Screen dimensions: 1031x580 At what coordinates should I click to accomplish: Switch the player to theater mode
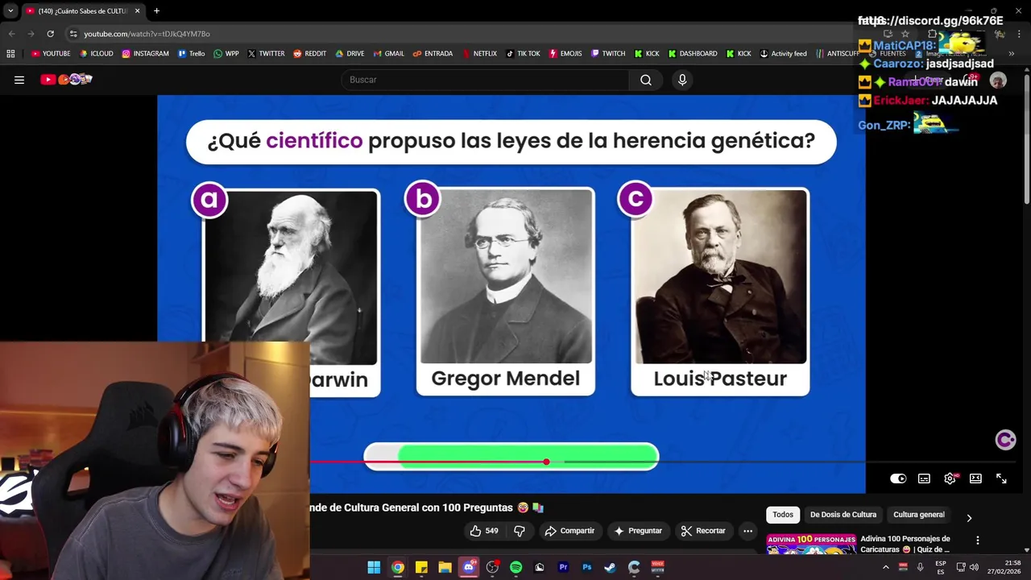pyautogui.click(x=975, y=478)
